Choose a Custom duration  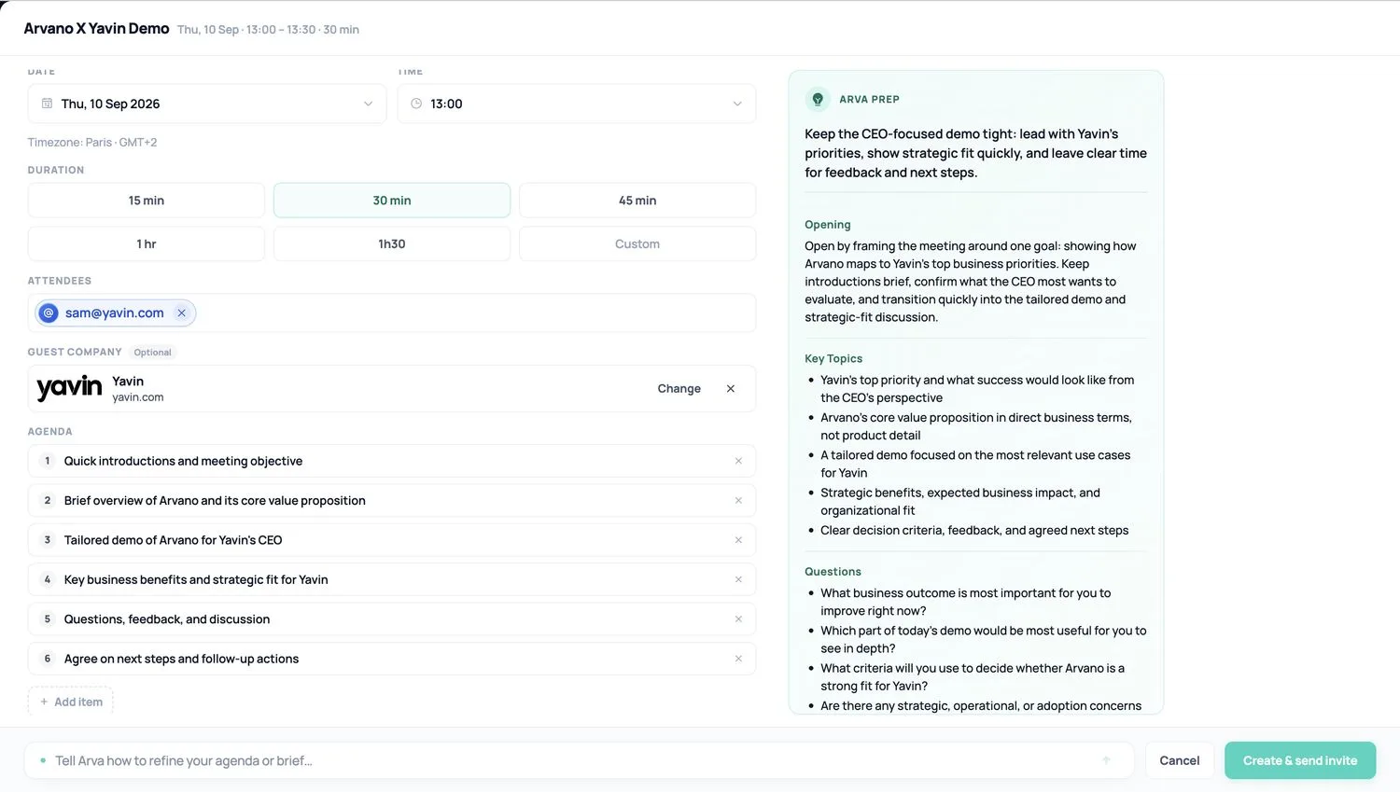[637, 244]
